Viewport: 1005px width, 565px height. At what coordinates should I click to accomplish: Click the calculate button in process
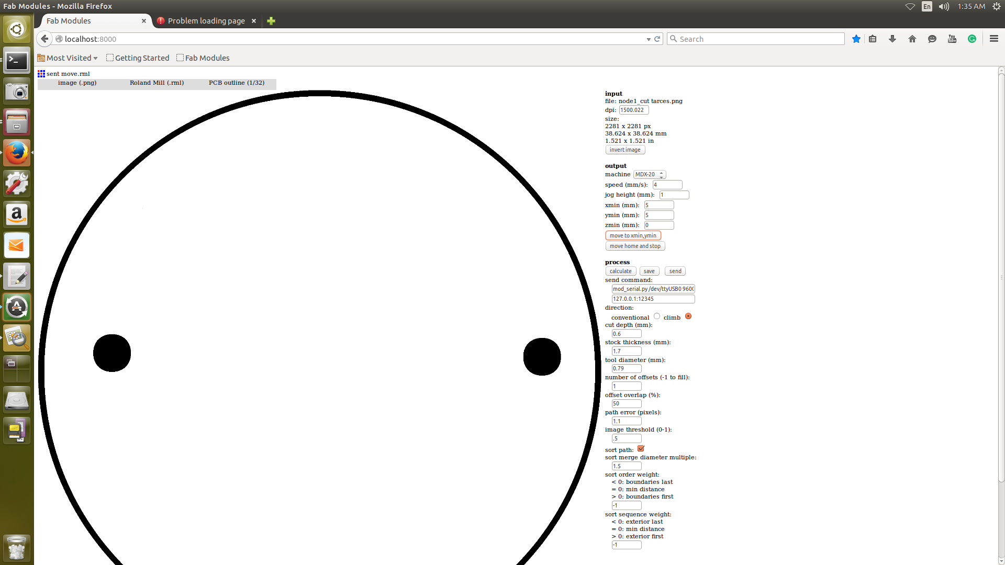tap(620, 270)
